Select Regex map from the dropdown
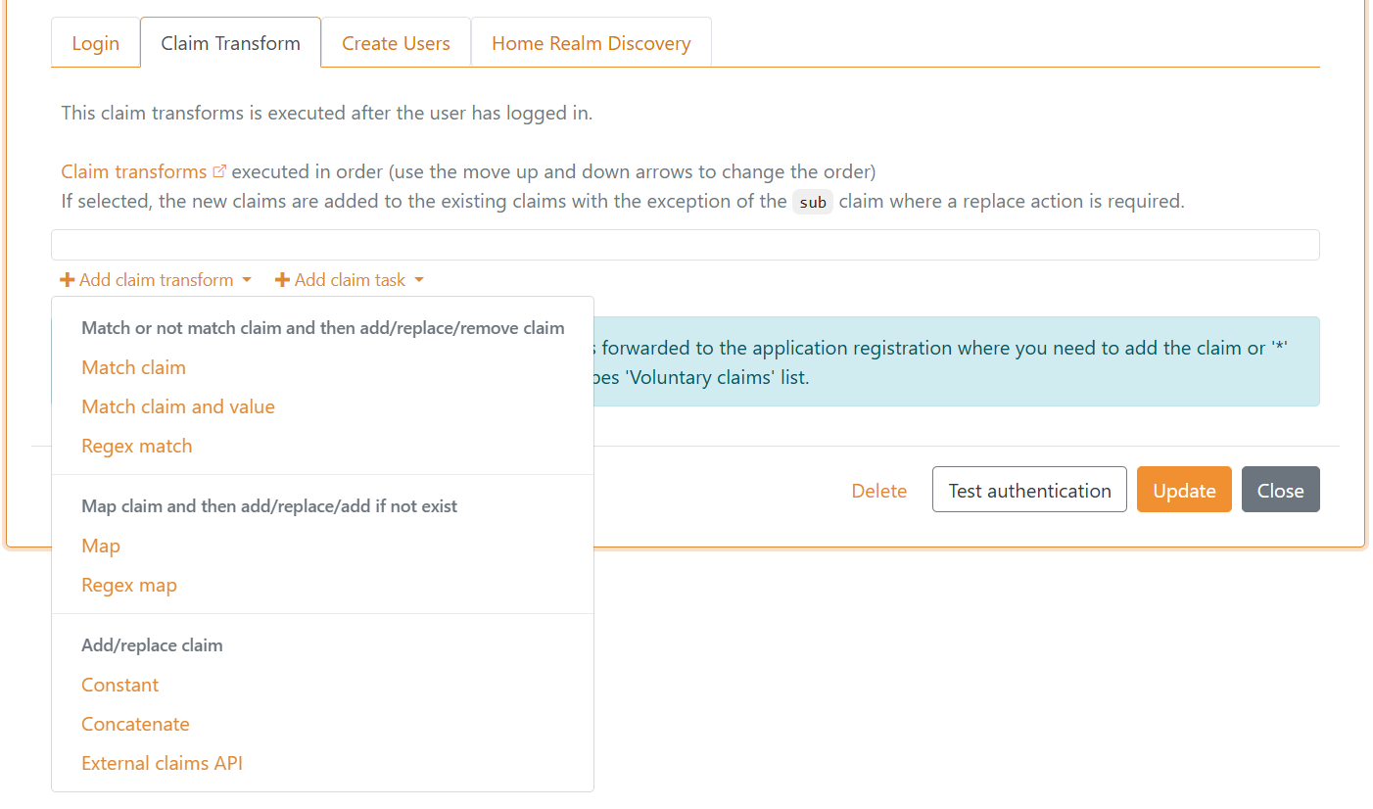Image resolution: width=1373 pixels, height=809 pixels. click(x=129, y=585)
